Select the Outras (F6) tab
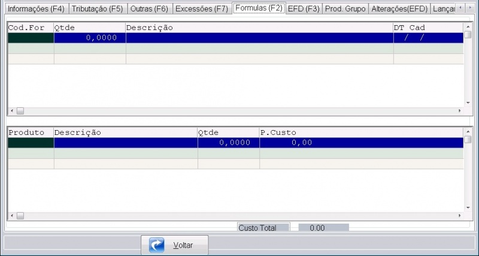 pos(149,9)
